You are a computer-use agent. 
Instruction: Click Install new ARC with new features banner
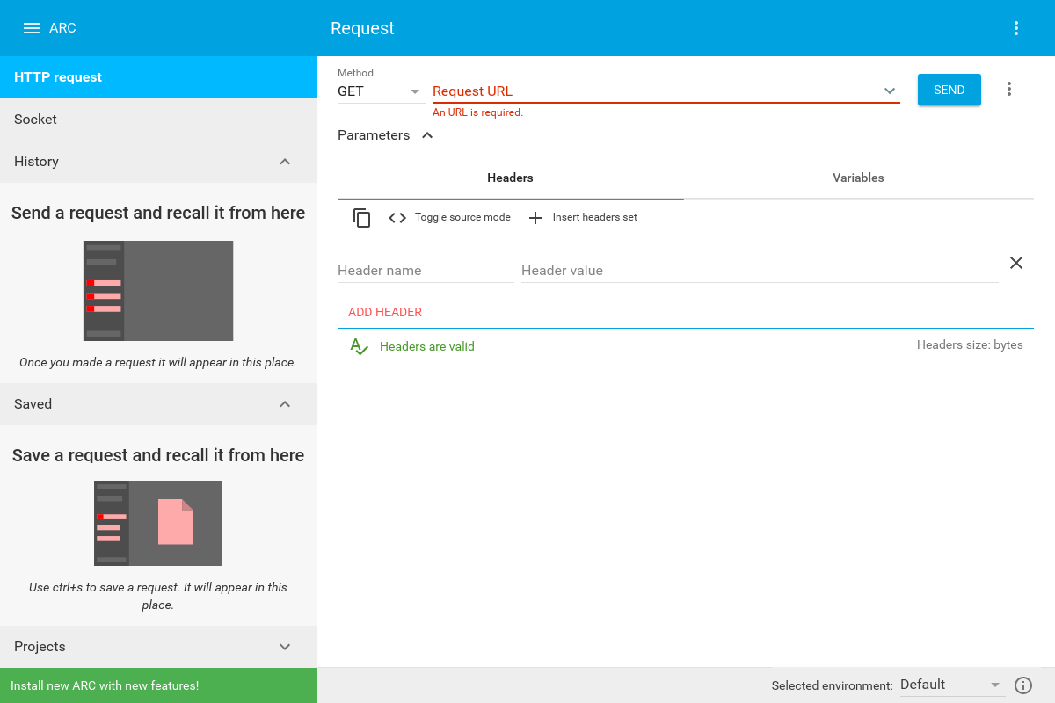(x=158, y=685)
